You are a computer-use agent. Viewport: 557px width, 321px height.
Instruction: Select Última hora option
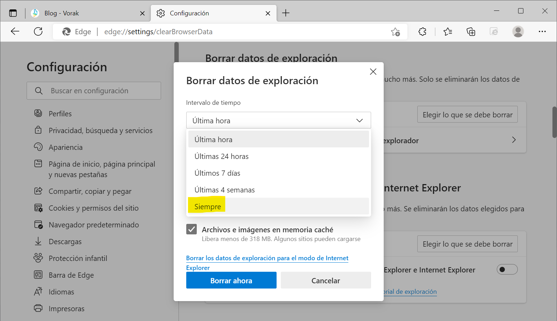(278, 139)
